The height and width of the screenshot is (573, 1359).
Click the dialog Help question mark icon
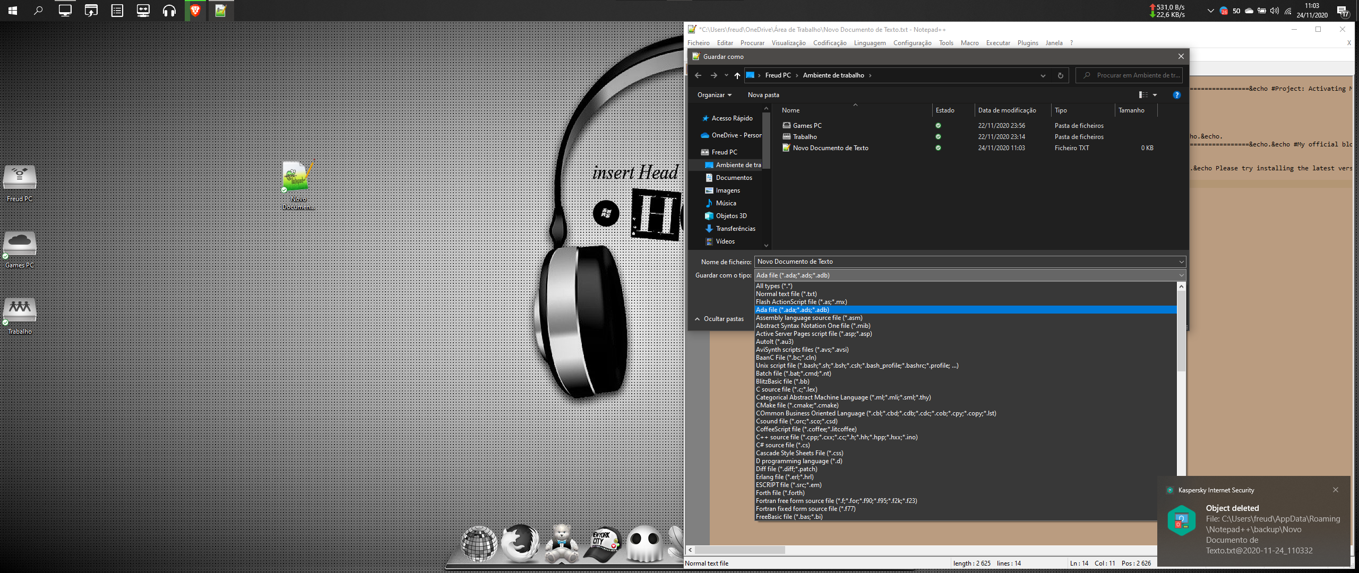pos(1176,95)
